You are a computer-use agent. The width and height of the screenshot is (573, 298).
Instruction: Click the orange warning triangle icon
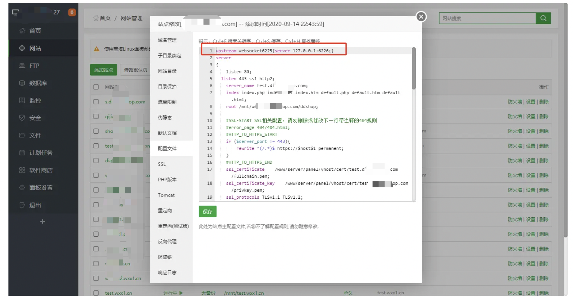[97, 49]
